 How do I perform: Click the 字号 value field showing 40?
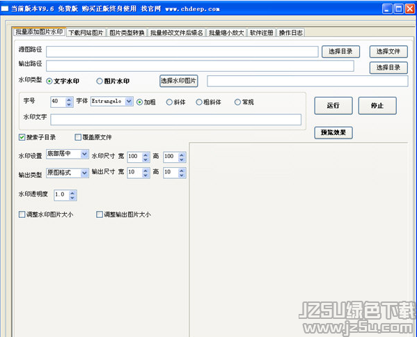(58, 102)
